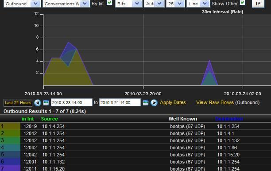Click interface 12019 in row 1
Viewport: 271px width, 171px height.
[30, 126]
